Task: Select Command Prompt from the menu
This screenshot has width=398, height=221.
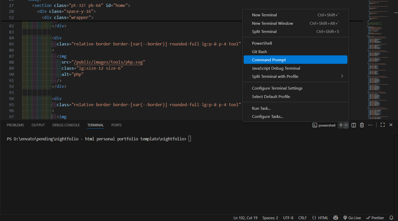Action: (269, 60)
